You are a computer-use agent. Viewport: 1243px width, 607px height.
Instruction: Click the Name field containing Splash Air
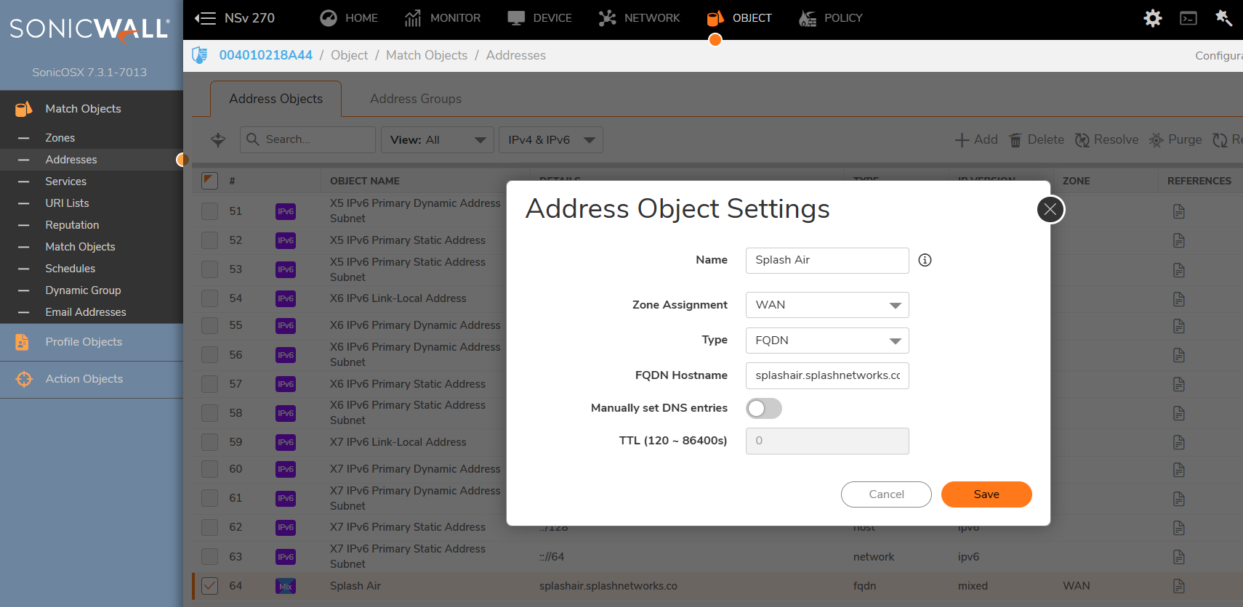coord(827,261)
